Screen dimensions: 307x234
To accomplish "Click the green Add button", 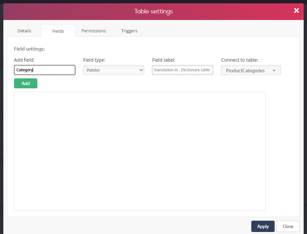I will [x=26, y=83].
